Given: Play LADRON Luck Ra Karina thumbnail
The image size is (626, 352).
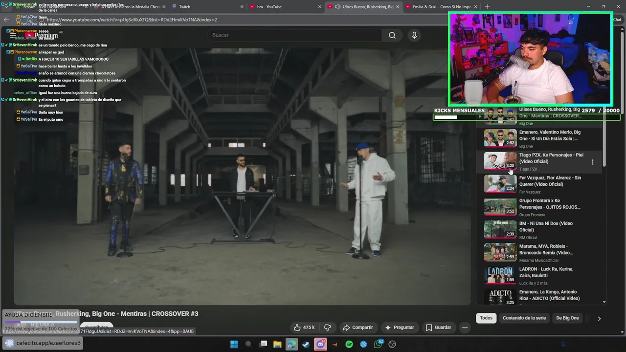Looking at the screenshot, I should [500, 275].
